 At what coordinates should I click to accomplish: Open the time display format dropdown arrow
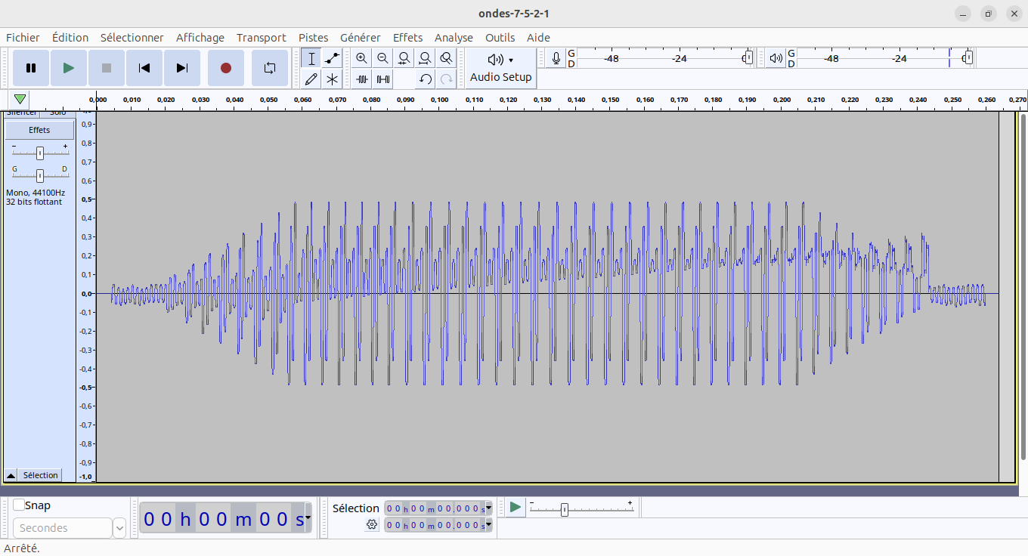(x=308, y=518)
